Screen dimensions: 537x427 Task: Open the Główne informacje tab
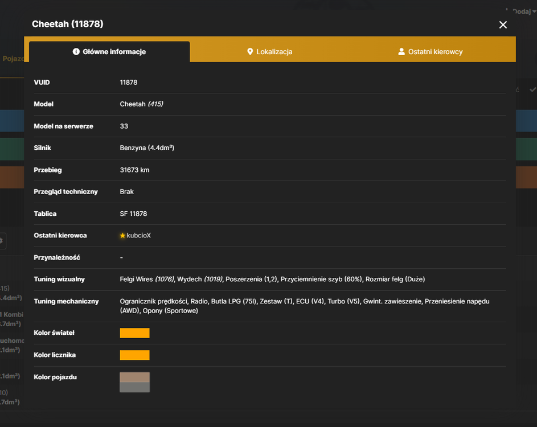click(x=109, y=52)
